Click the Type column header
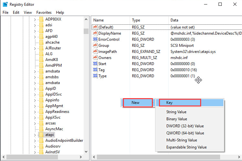The height and width of the screenshot is (161, 242). [149, 20]
